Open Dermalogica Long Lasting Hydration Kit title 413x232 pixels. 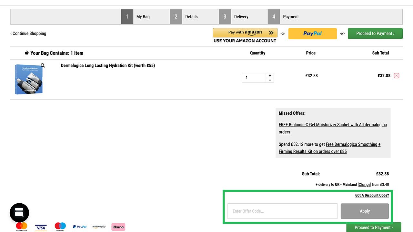click(108, 65)
